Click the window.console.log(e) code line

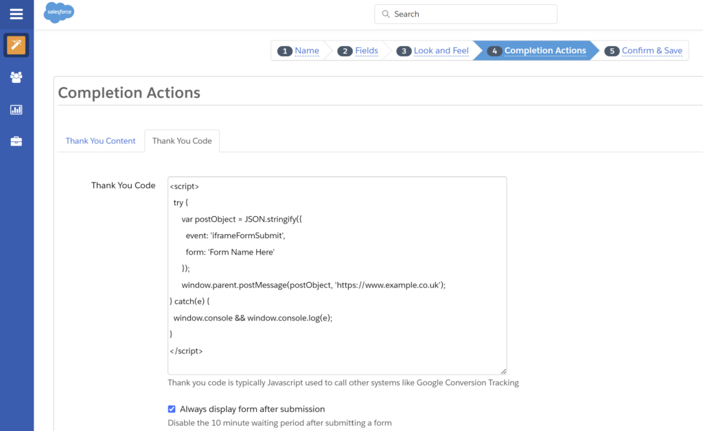click(253, 318)
